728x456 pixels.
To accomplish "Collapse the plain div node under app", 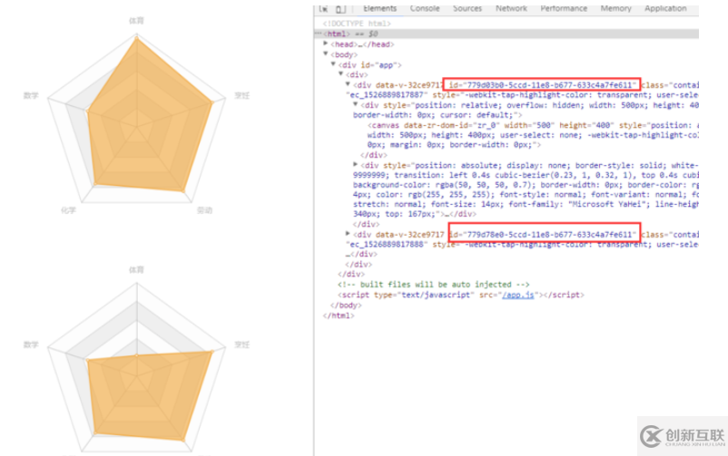I will 340,73.
